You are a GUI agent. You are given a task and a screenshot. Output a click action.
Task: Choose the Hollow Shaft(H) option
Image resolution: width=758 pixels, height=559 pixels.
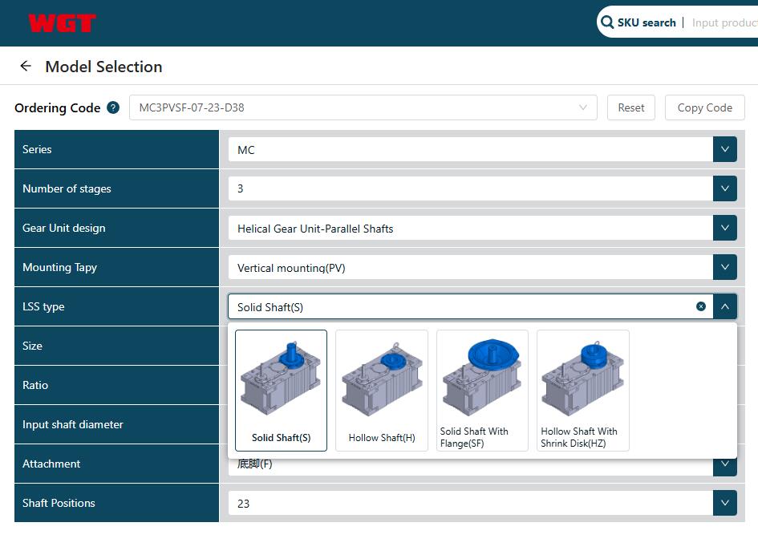382,390
